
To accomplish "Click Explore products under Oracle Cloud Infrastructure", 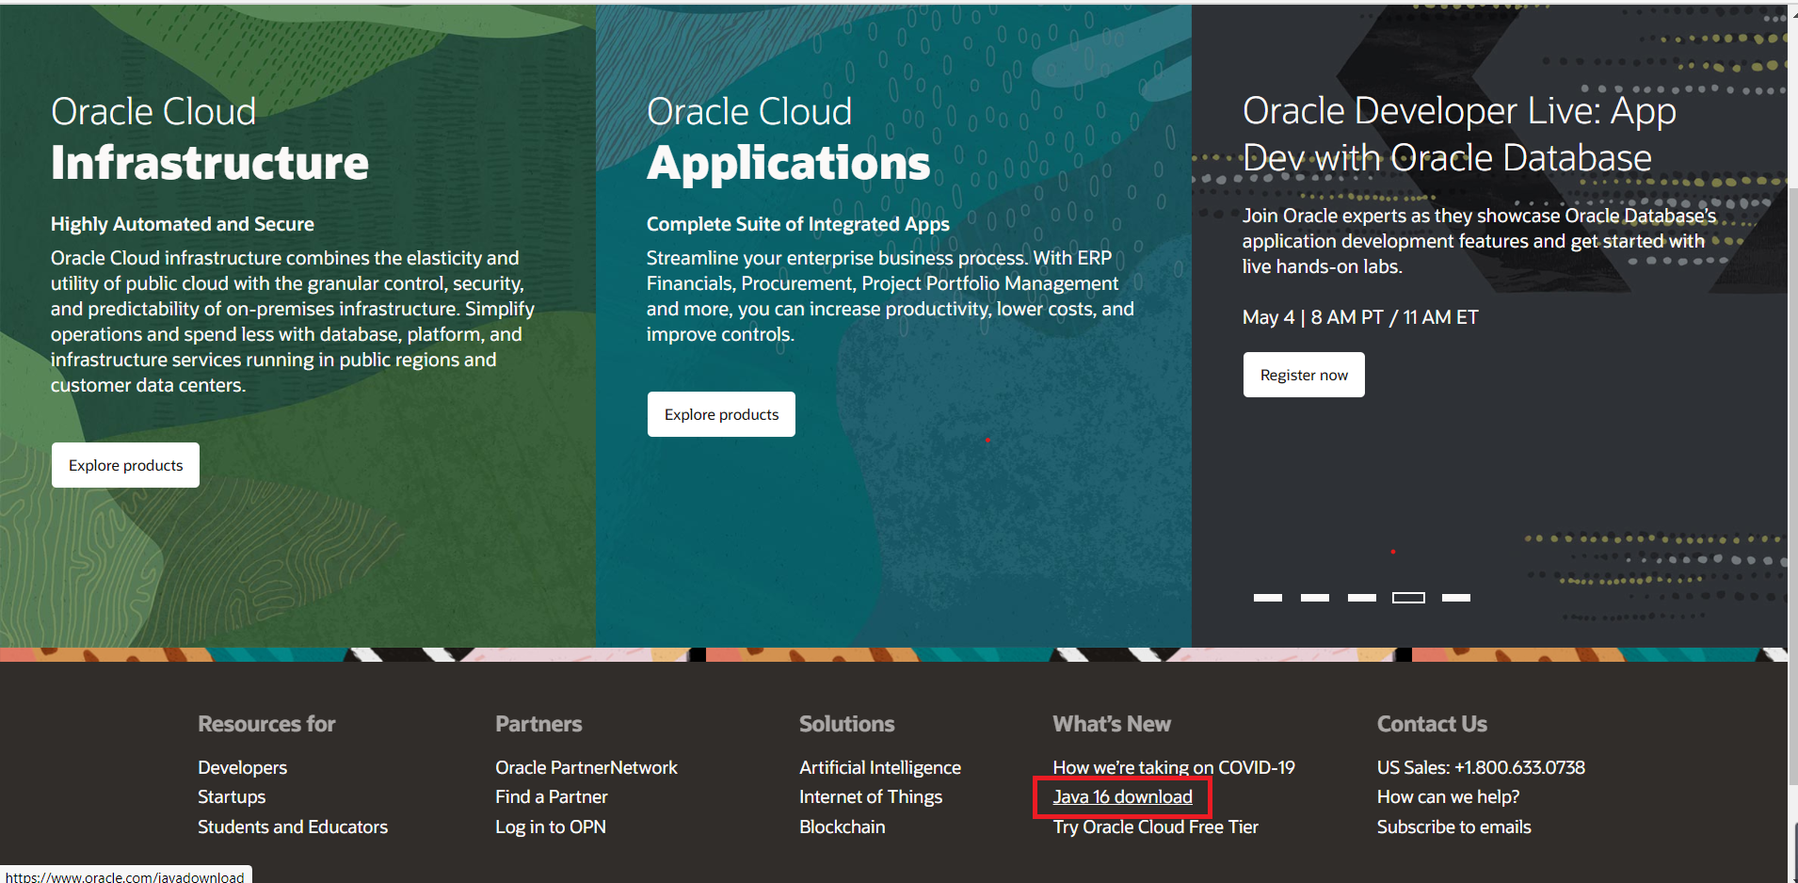I will (125, 465).
